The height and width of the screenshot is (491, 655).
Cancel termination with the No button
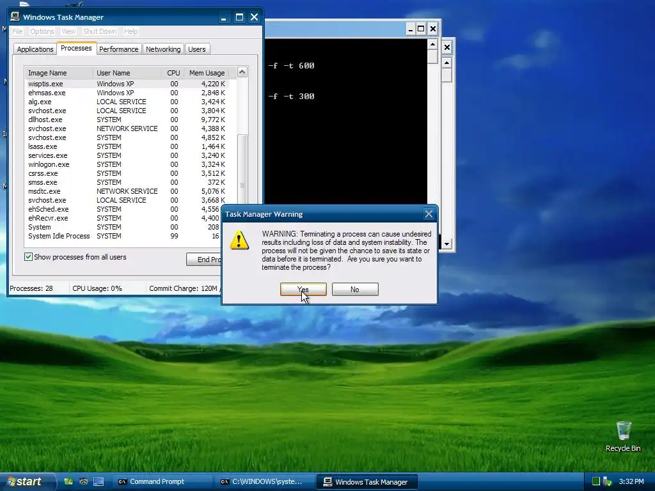(x=355, y=290)
